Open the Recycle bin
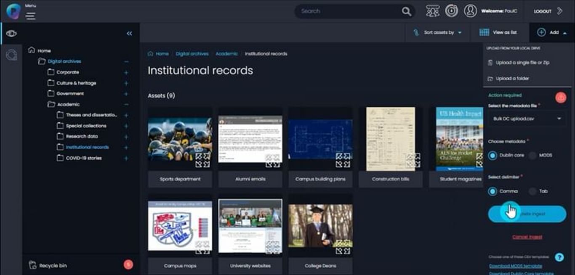Screen dimensions: 575x275 pyautogui.click(x=53, y=265)
